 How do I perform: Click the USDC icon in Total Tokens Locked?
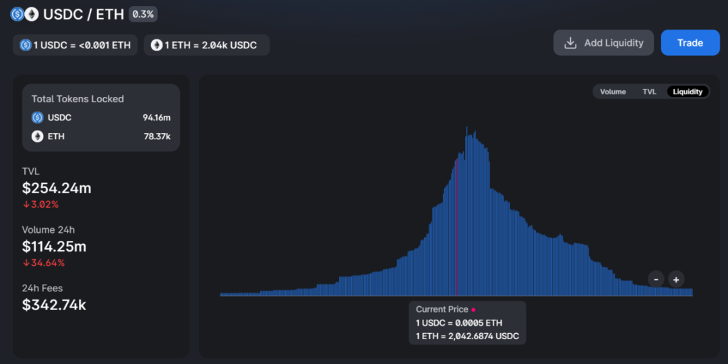click(x=38, y=118)
